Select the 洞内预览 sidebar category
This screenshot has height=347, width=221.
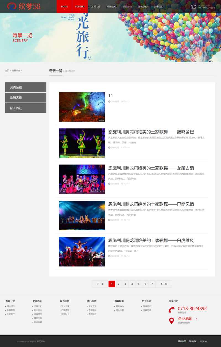tap(26, 87)
